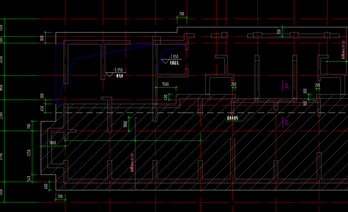Select the 300 dimension above 100
Image resolution: width=348 pixels, height=212 pixels.
pyautogui.click(x=305, y=91)
